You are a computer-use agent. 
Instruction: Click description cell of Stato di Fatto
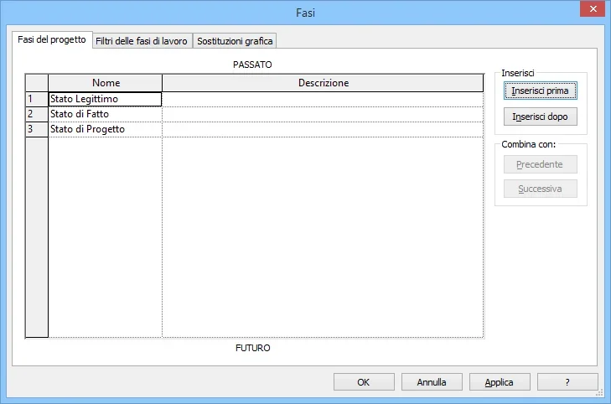(323, 114)
